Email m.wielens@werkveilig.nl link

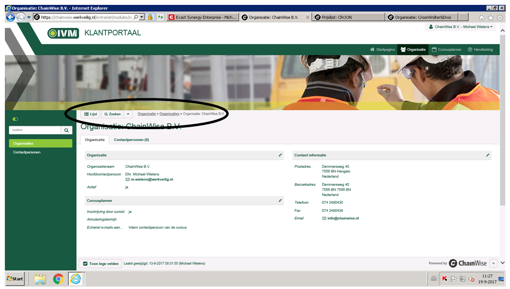tap(152, 179)
